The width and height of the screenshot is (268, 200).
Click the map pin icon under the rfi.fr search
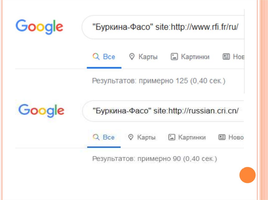(132, 57)
